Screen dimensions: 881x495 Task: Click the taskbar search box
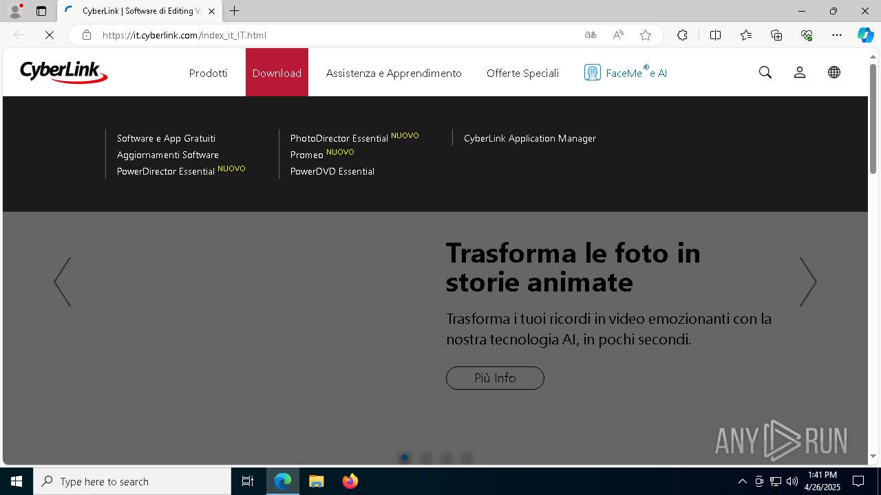tap(132, 481)
